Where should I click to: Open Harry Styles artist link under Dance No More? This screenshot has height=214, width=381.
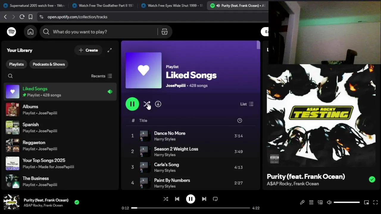[165, 139]
